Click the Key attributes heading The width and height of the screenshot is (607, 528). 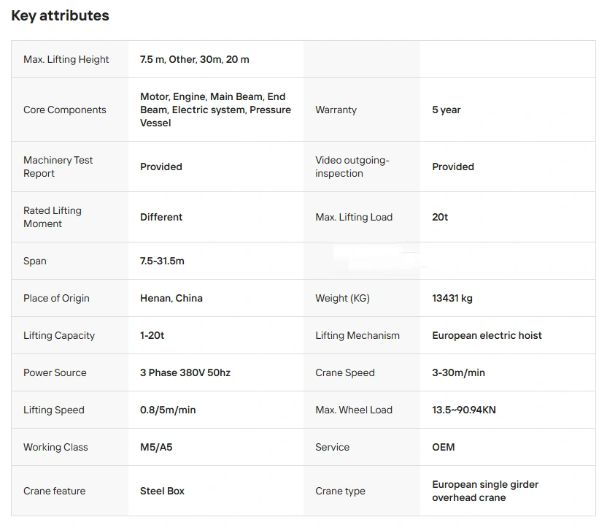tap(60, 16)
